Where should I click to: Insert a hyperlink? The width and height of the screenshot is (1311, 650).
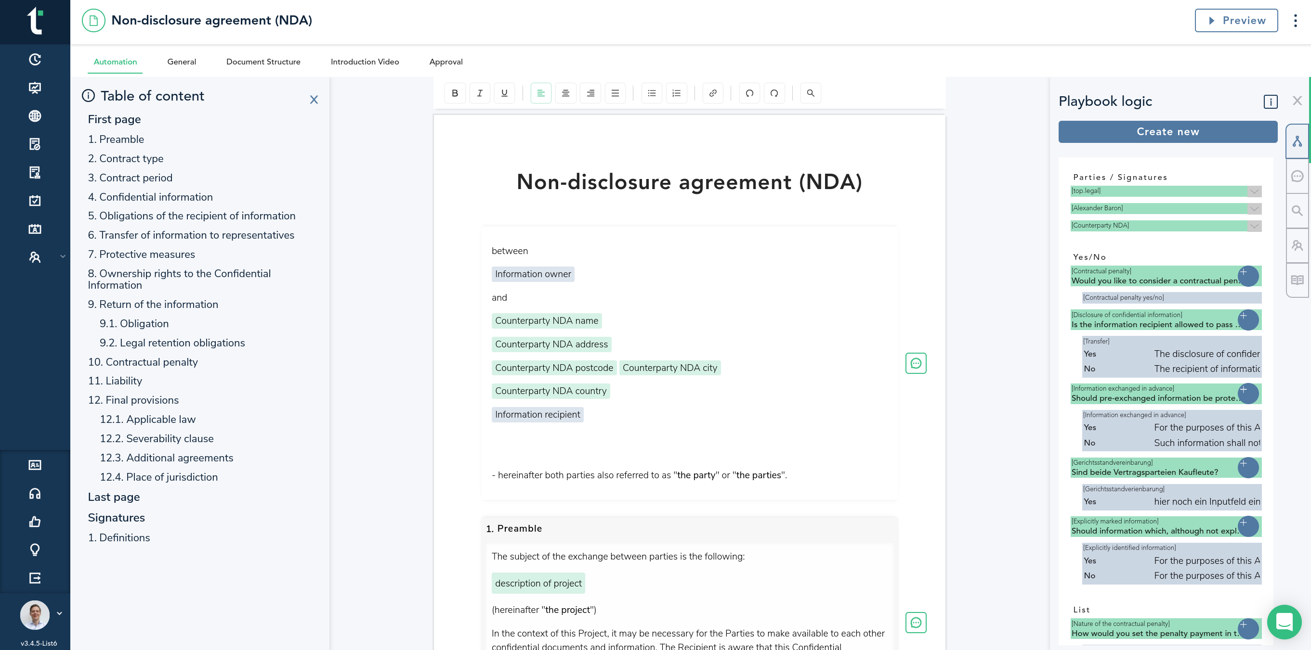[712, 93]
